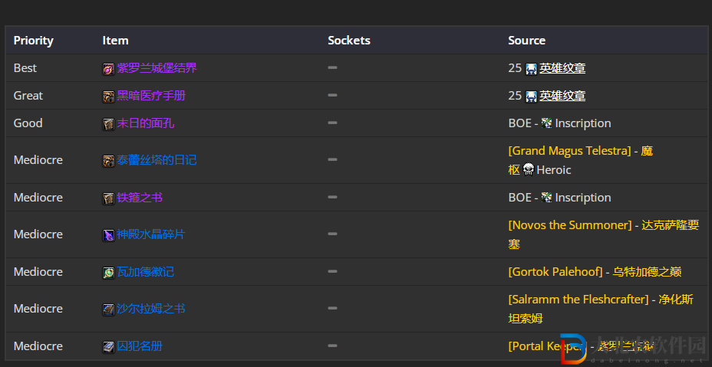Image resolution: width=712 pixels, height=367 pixels.
Task: Click the 泰蕾丝塔的日记 book icon
Action: pyautogui.click(x=108, y=161)
